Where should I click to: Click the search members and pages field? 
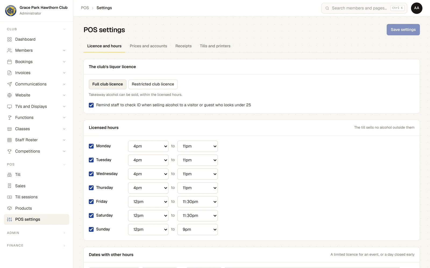pos(364,8)
